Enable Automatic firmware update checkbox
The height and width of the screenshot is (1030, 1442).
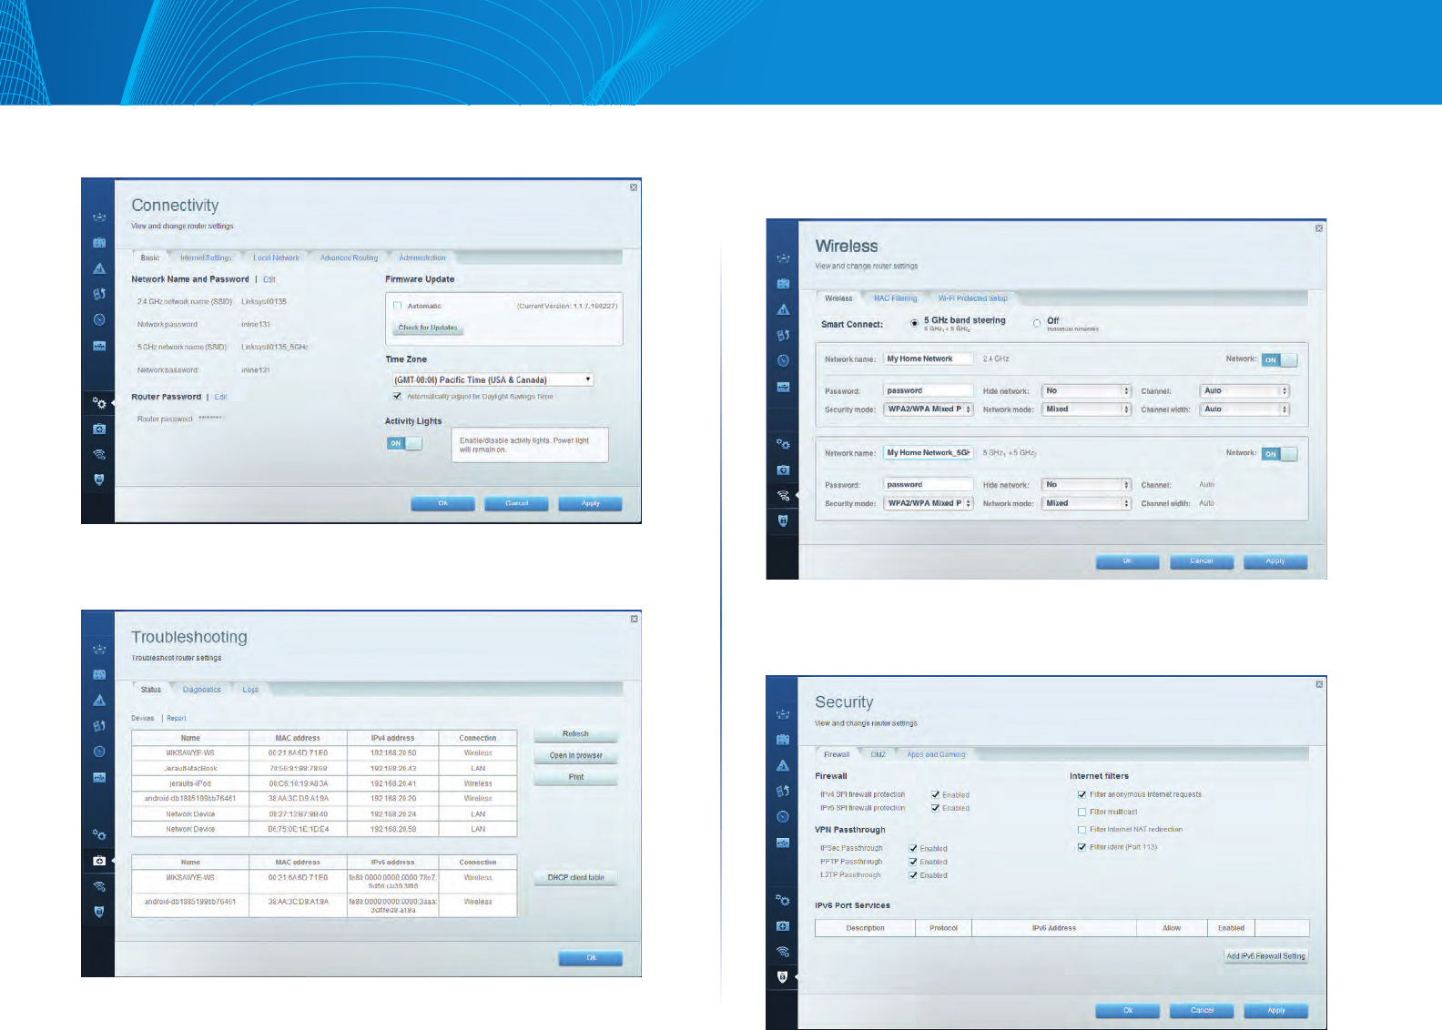[x=397, y=306]
